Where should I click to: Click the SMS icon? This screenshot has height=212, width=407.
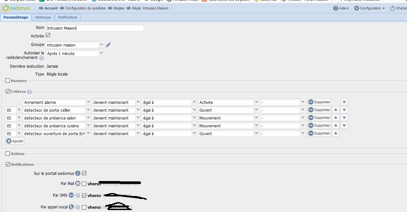coord(71,195)
